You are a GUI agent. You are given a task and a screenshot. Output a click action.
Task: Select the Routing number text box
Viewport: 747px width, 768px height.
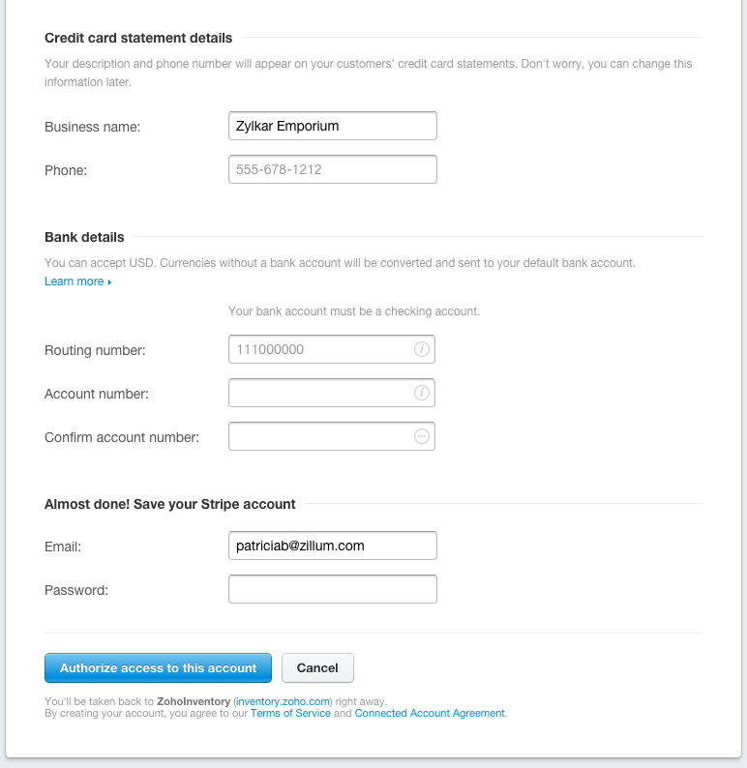pos(319,349)
